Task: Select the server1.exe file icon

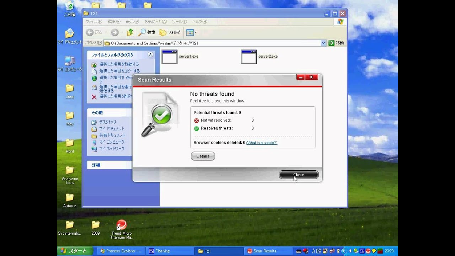Action: coord(169,57)
